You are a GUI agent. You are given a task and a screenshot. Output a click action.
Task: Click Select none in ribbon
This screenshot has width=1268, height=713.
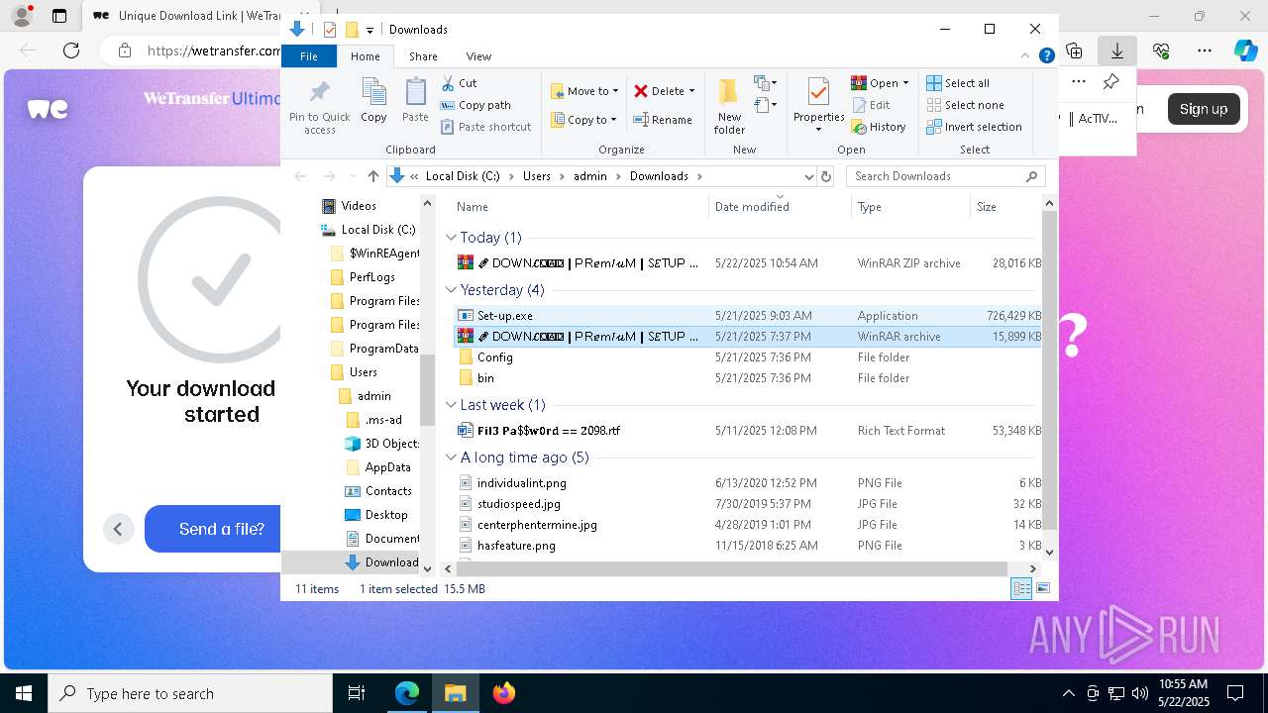tap(965, 105)
